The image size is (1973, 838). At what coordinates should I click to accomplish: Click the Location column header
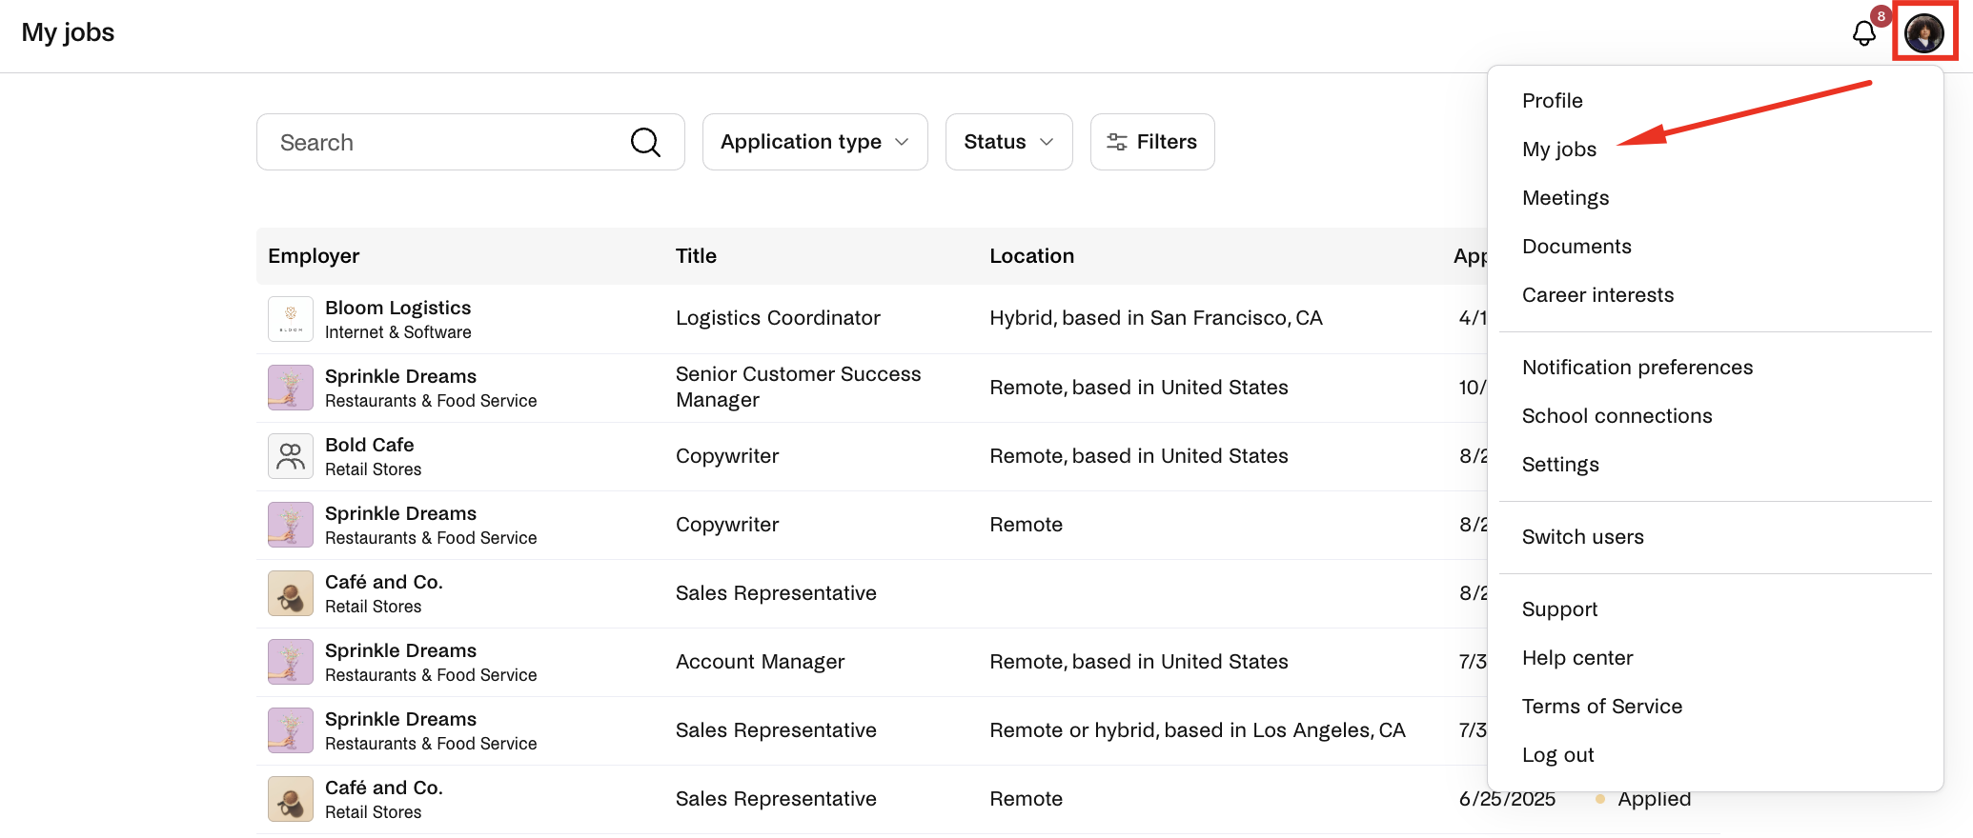click(x=1031, y=256)
